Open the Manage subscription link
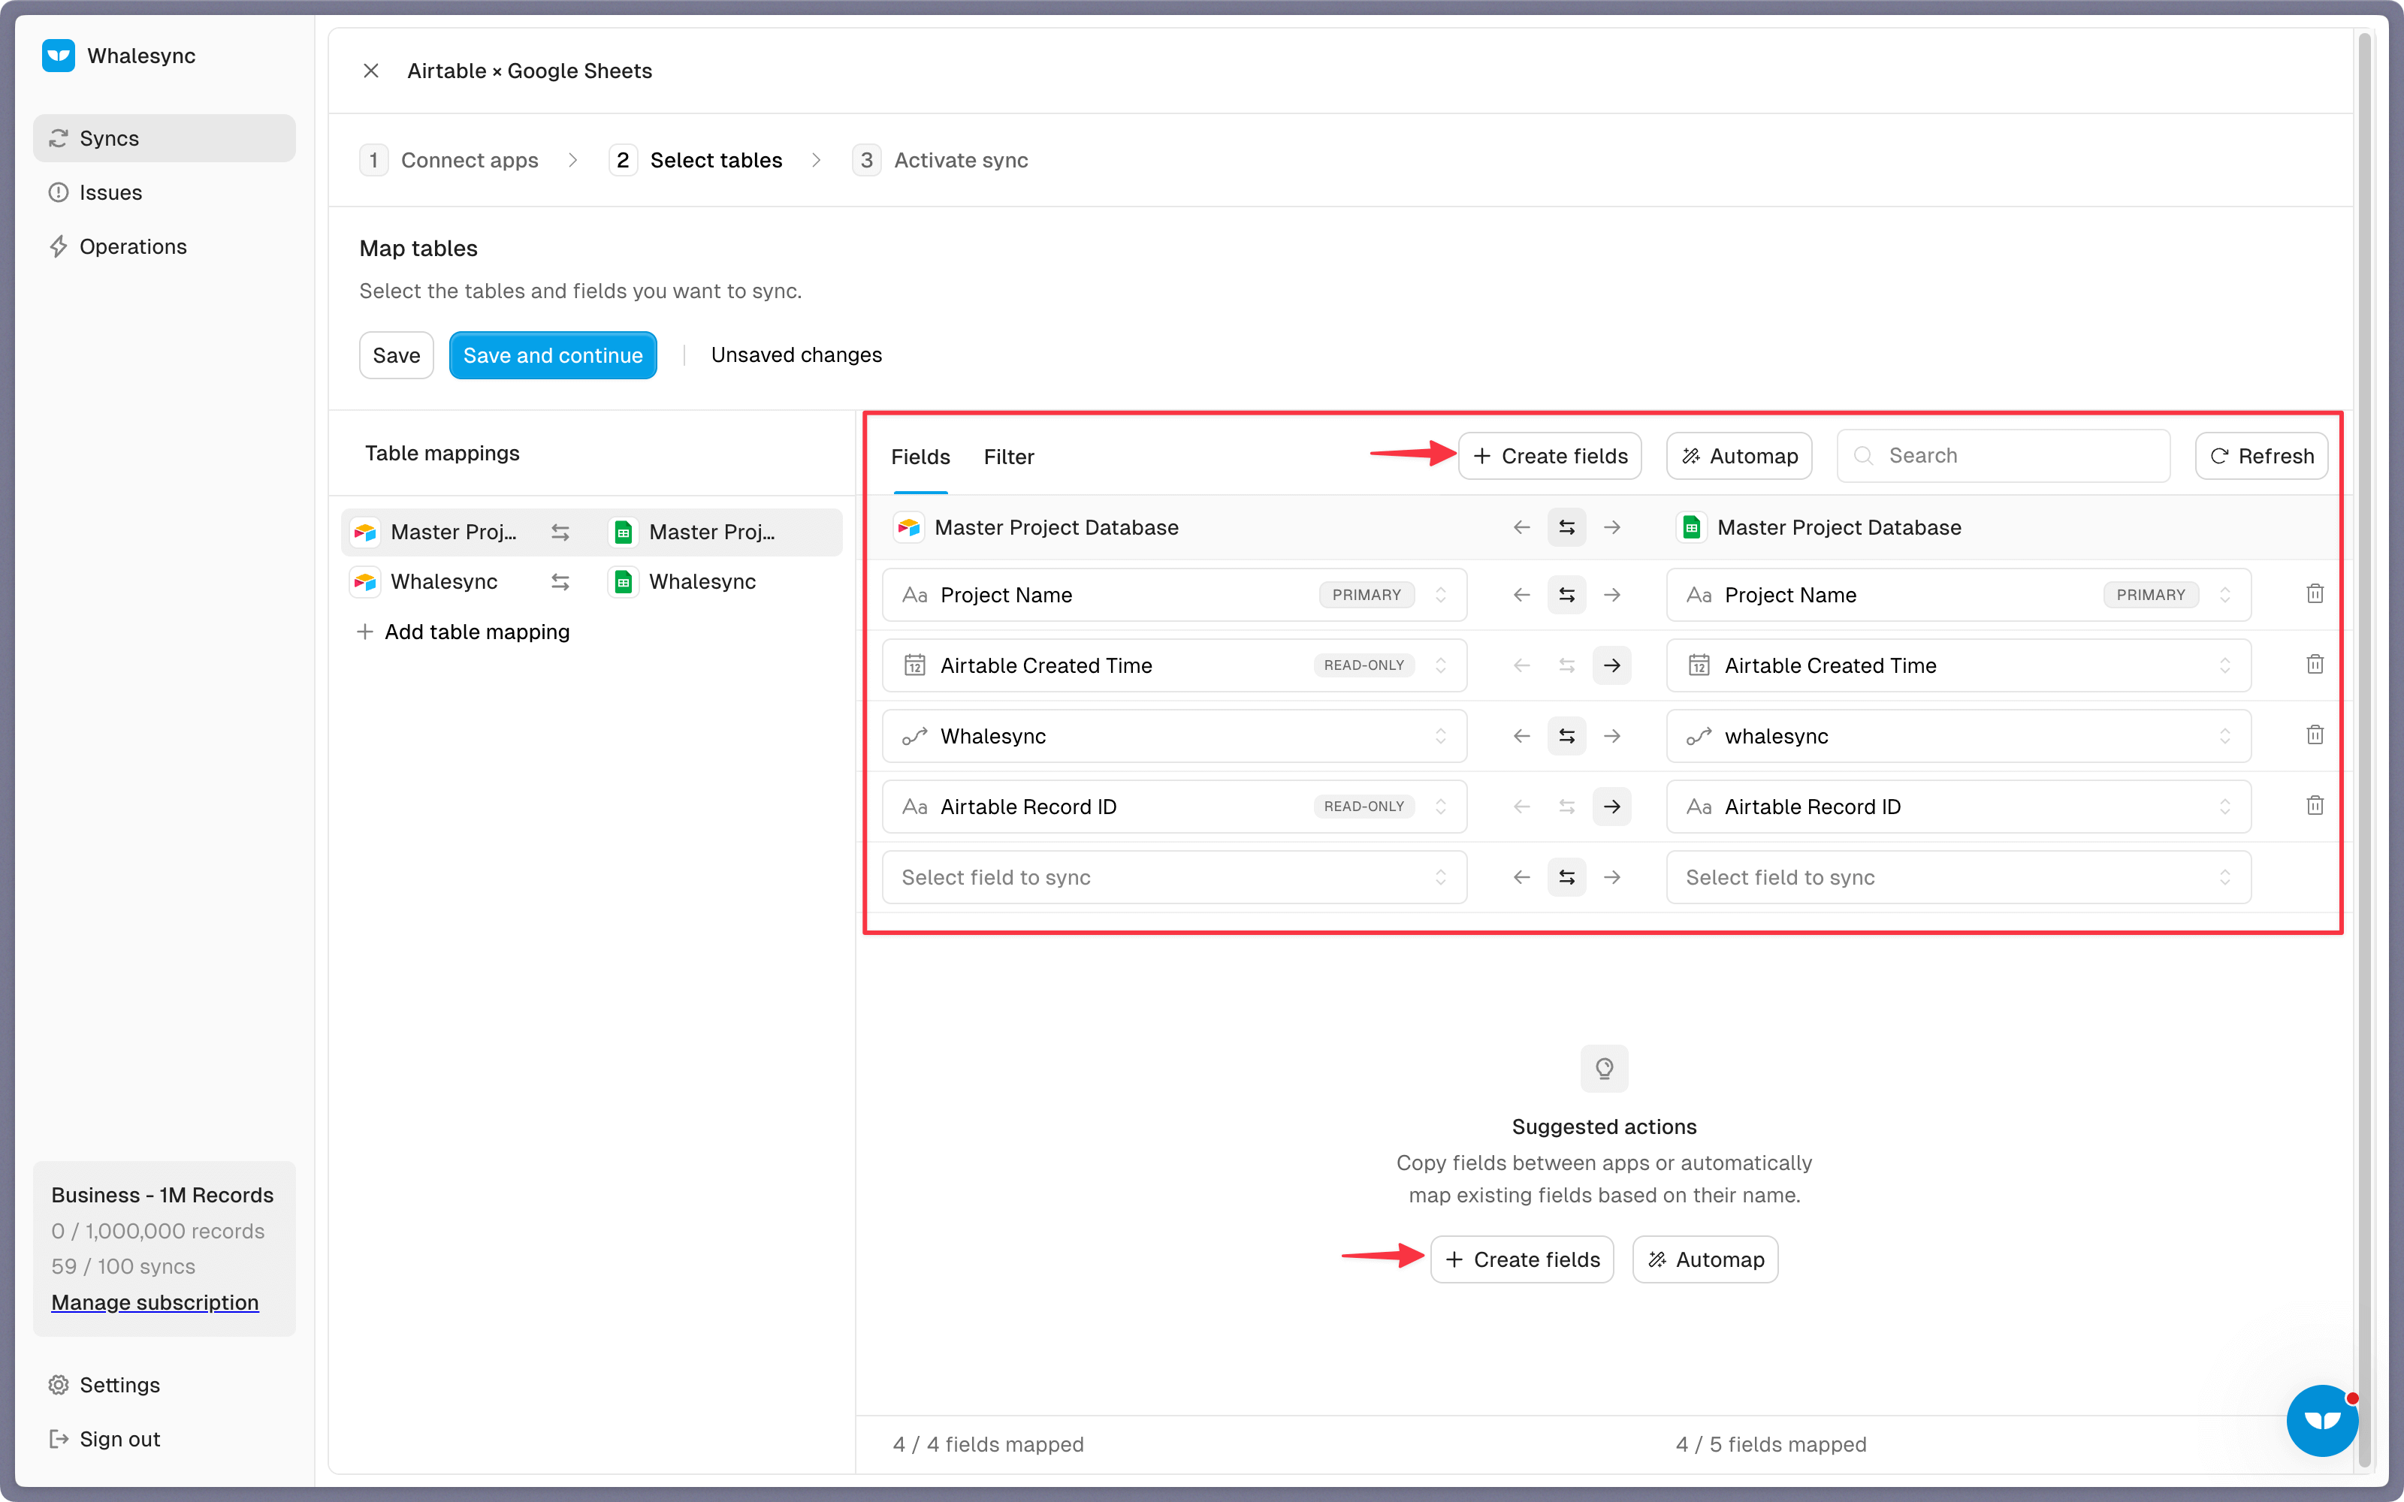The image size is (2404, 1502). (155, 1302)
